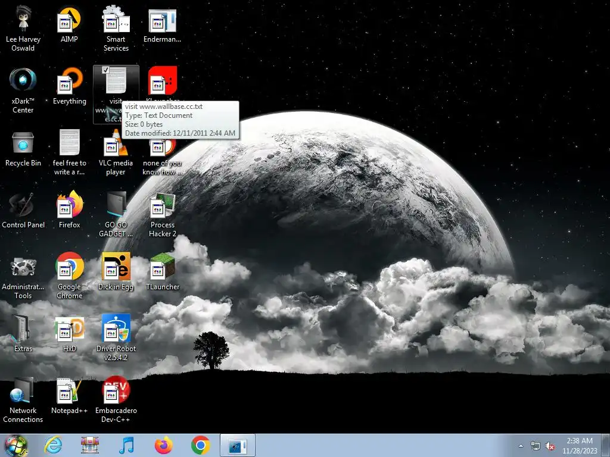The width and height of the screenshot is (610, 457).
Task: Select the 'feel free to write a r...' text file
Action: pos(69,152)
